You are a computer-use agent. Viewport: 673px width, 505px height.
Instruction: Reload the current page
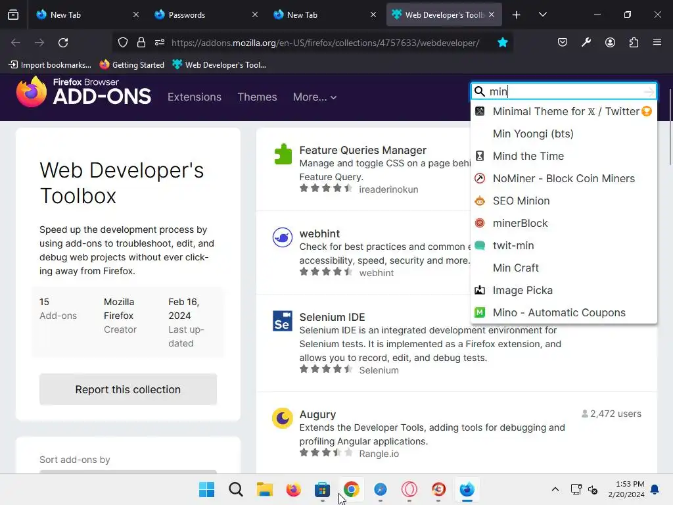63,43
